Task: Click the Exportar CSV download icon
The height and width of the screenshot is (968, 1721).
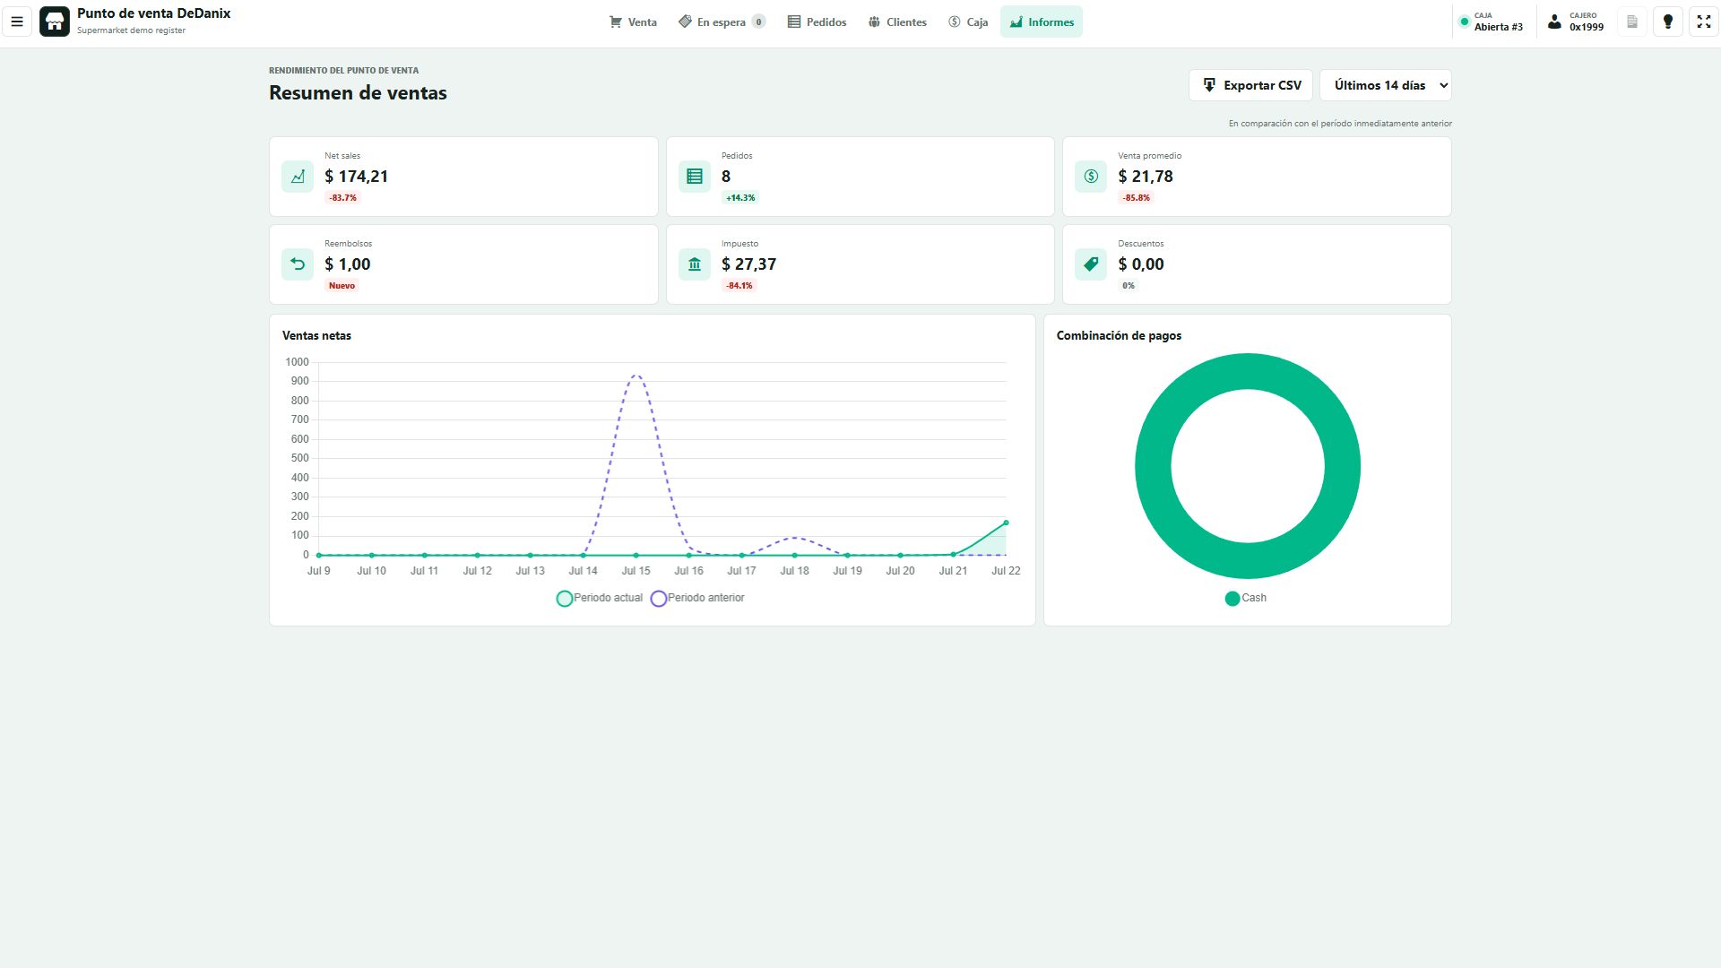Action: (1209, 85)
